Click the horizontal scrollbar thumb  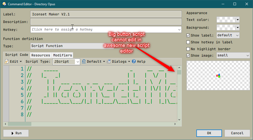tap(20, 124)
